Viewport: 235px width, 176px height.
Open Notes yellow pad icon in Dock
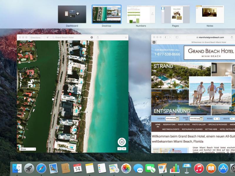coord(90,168)
